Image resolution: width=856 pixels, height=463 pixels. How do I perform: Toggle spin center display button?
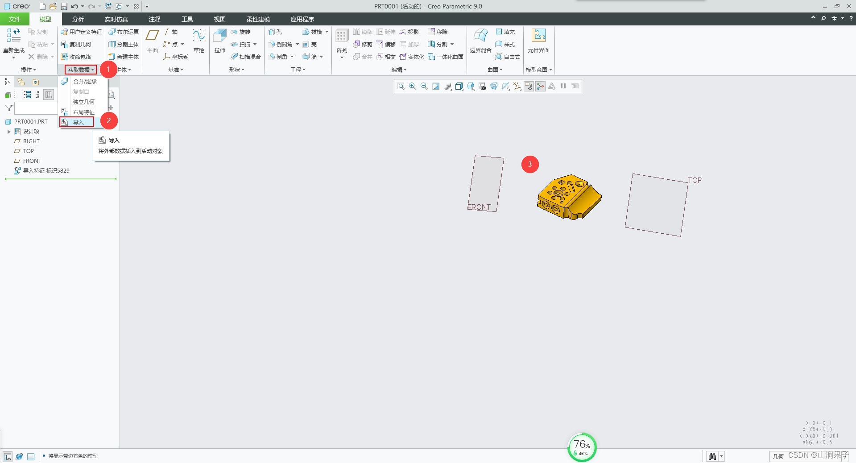click(x=540, y=86)
